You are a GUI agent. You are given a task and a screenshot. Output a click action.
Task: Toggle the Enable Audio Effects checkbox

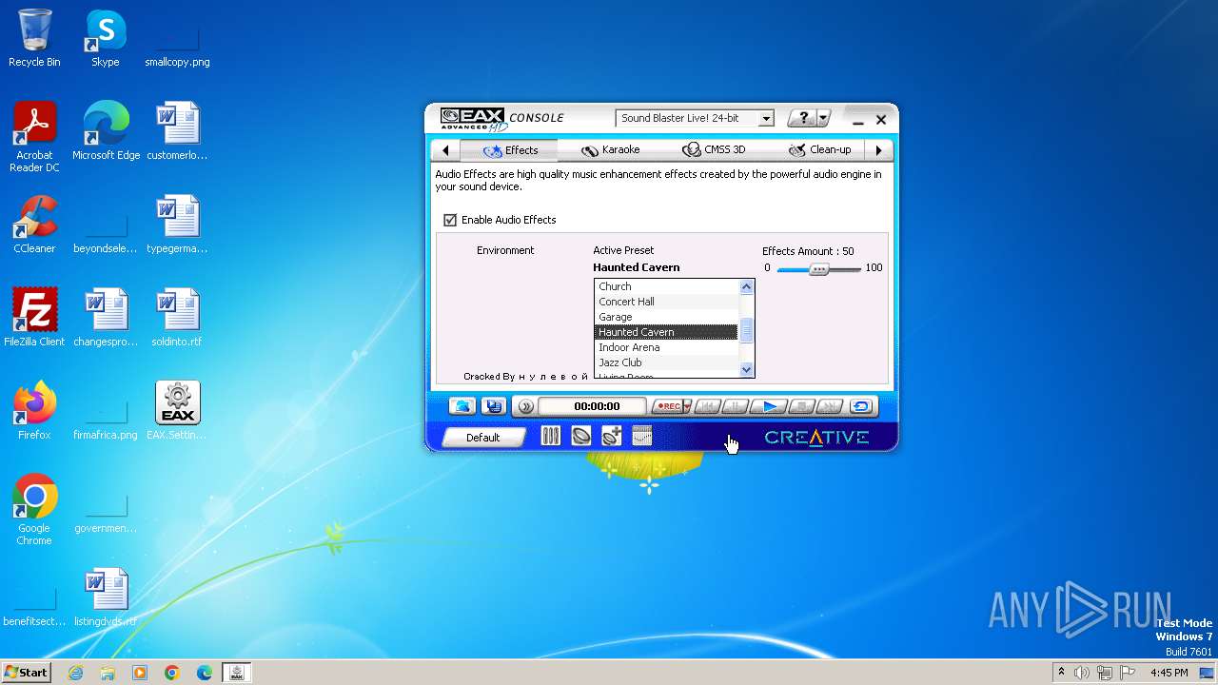450,220
